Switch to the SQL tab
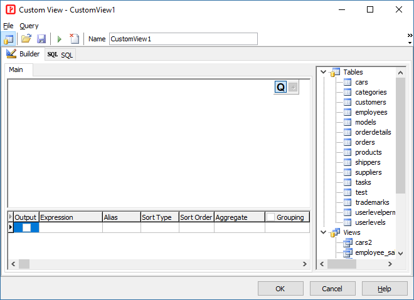 60,54
